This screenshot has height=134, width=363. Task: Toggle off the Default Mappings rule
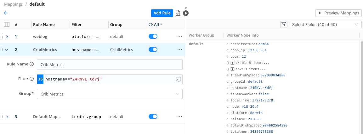tap(153, 116)
